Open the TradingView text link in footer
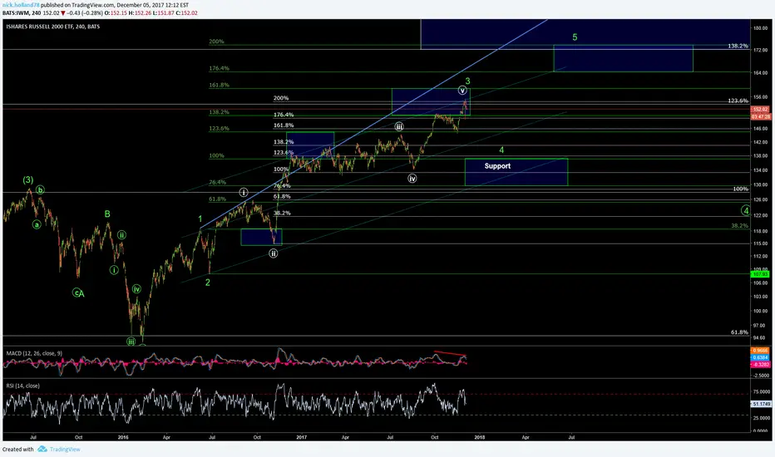Screen dimensions: 775x457 [65, 449]
